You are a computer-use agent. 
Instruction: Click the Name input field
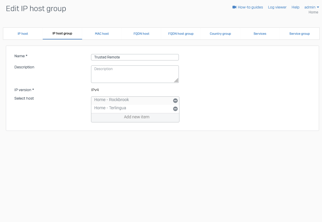coord(135,57)
